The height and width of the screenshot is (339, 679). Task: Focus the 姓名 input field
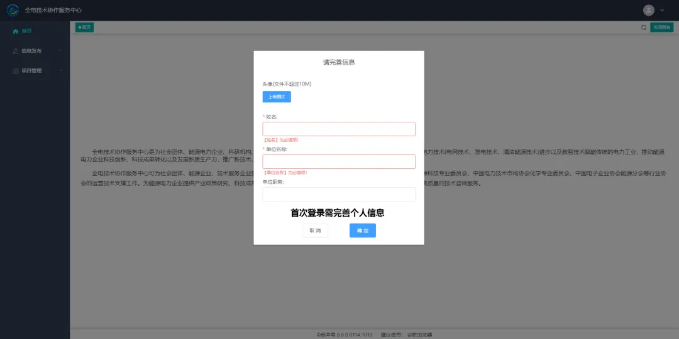[x=339, y=129]
